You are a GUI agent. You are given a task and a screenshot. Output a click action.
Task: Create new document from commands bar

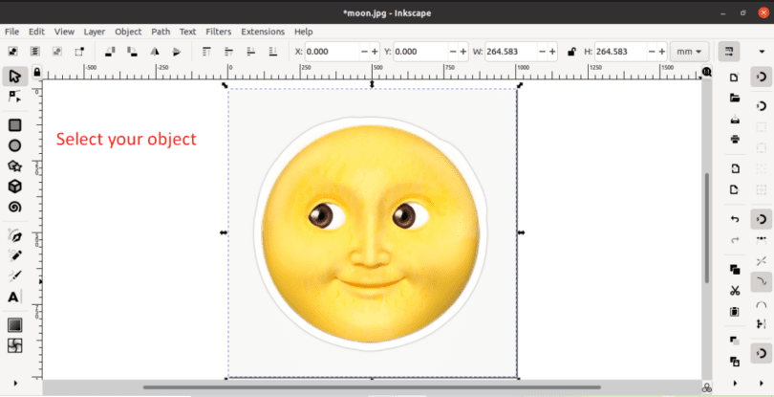pyautogui.click(x=735, y=77)
